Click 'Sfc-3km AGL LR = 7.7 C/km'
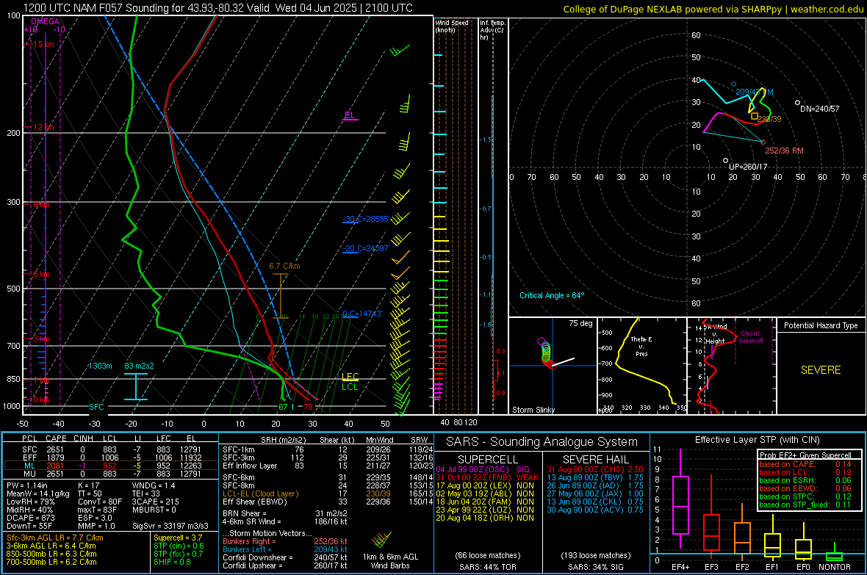The width and height of the screenshot is (867, 575). (x=55, y=538)
